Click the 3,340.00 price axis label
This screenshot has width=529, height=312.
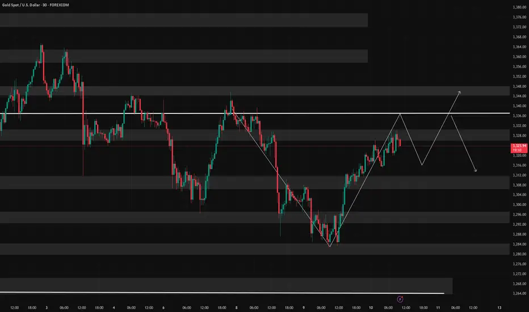(519, 106)
